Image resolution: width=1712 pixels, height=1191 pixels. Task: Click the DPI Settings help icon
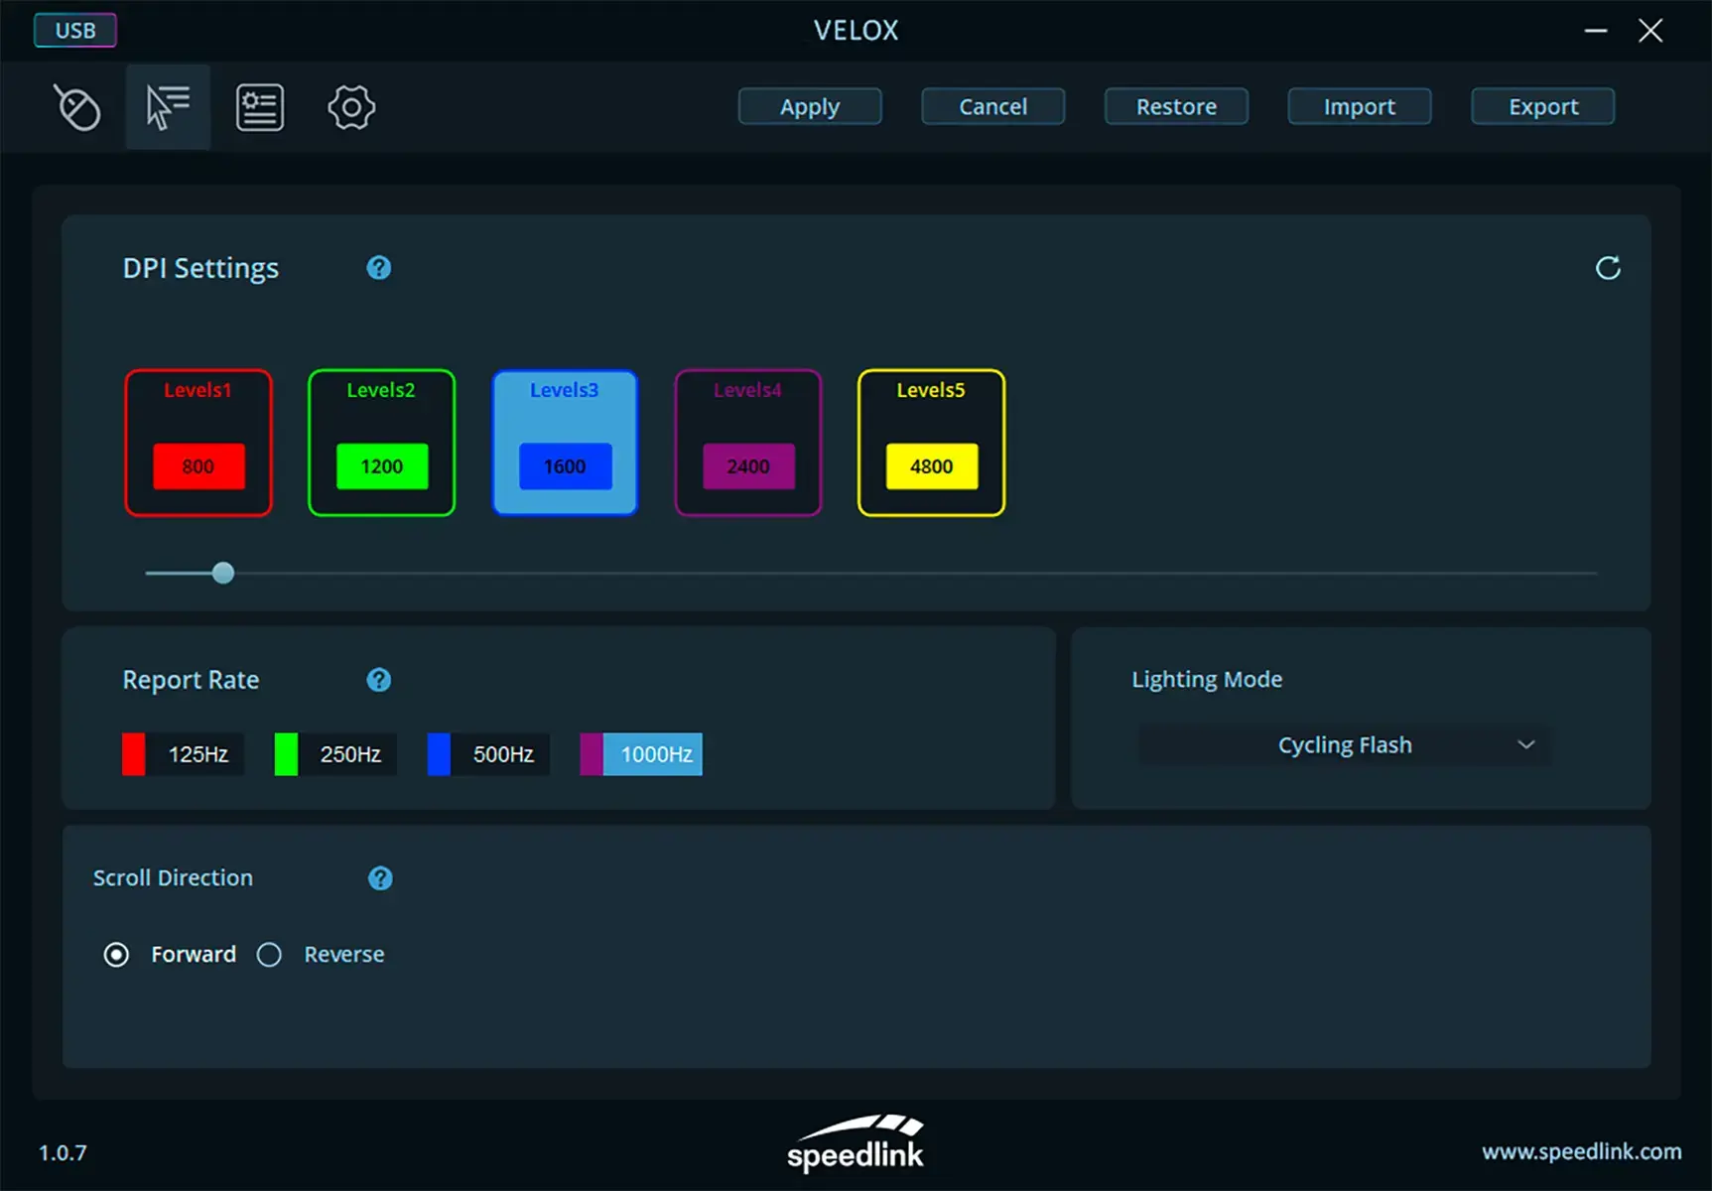[378, 268]
